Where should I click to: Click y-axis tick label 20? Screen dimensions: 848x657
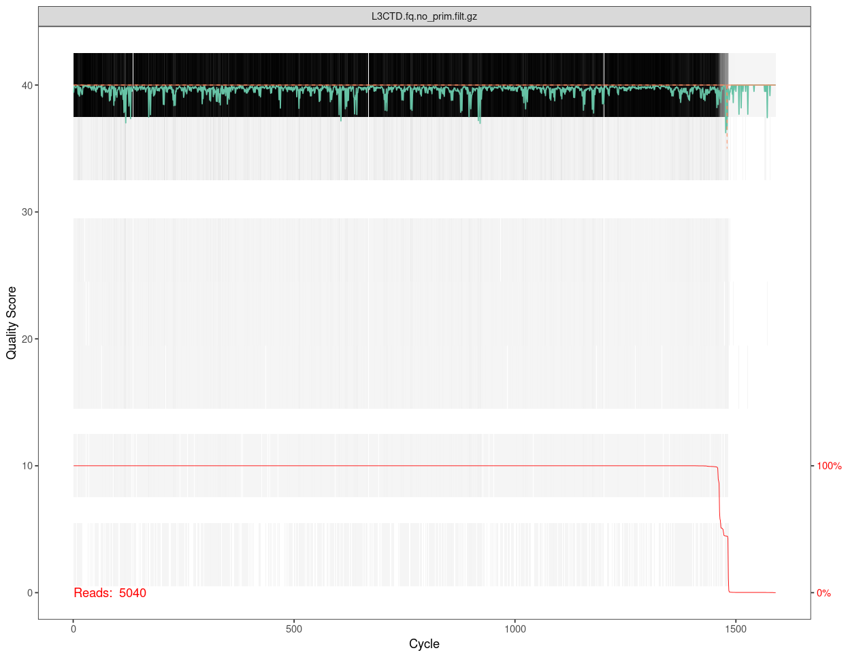tap(27, 339)
